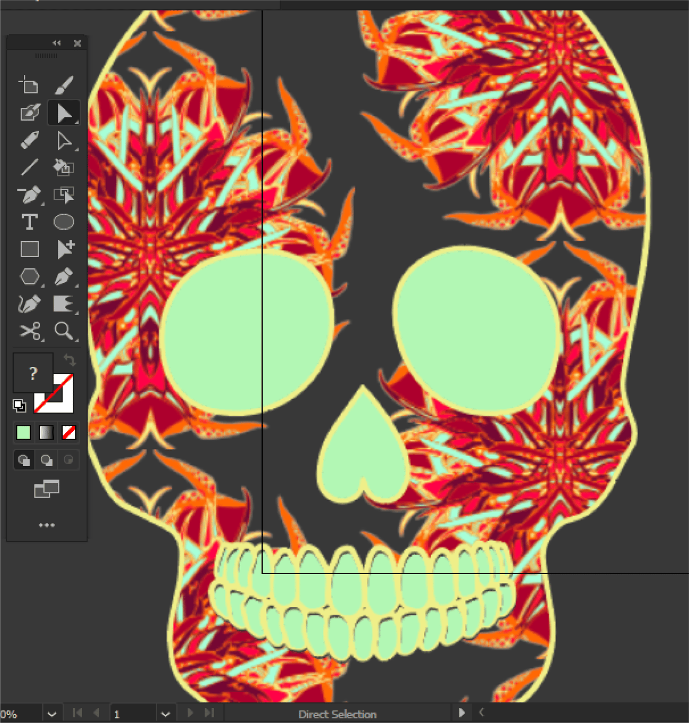Open the artboard number dropdown
Viewport: 689px width, 723px height.
point(165,714)
